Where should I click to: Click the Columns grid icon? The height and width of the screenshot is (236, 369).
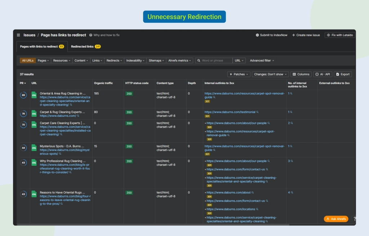294,74
